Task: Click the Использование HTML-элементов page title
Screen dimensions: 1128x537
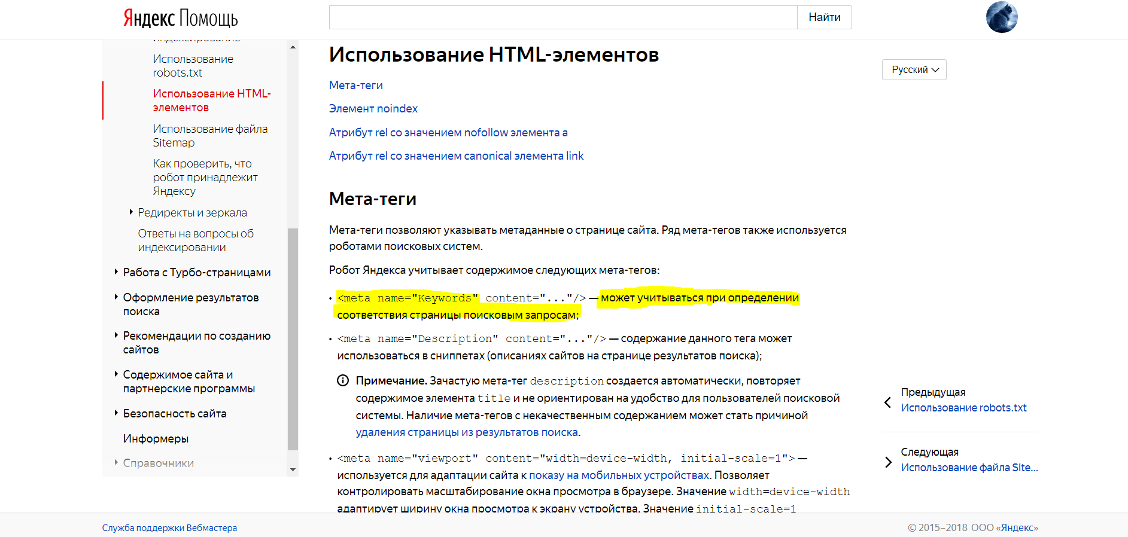Action: pyautogui.click(x=494, y=54)
